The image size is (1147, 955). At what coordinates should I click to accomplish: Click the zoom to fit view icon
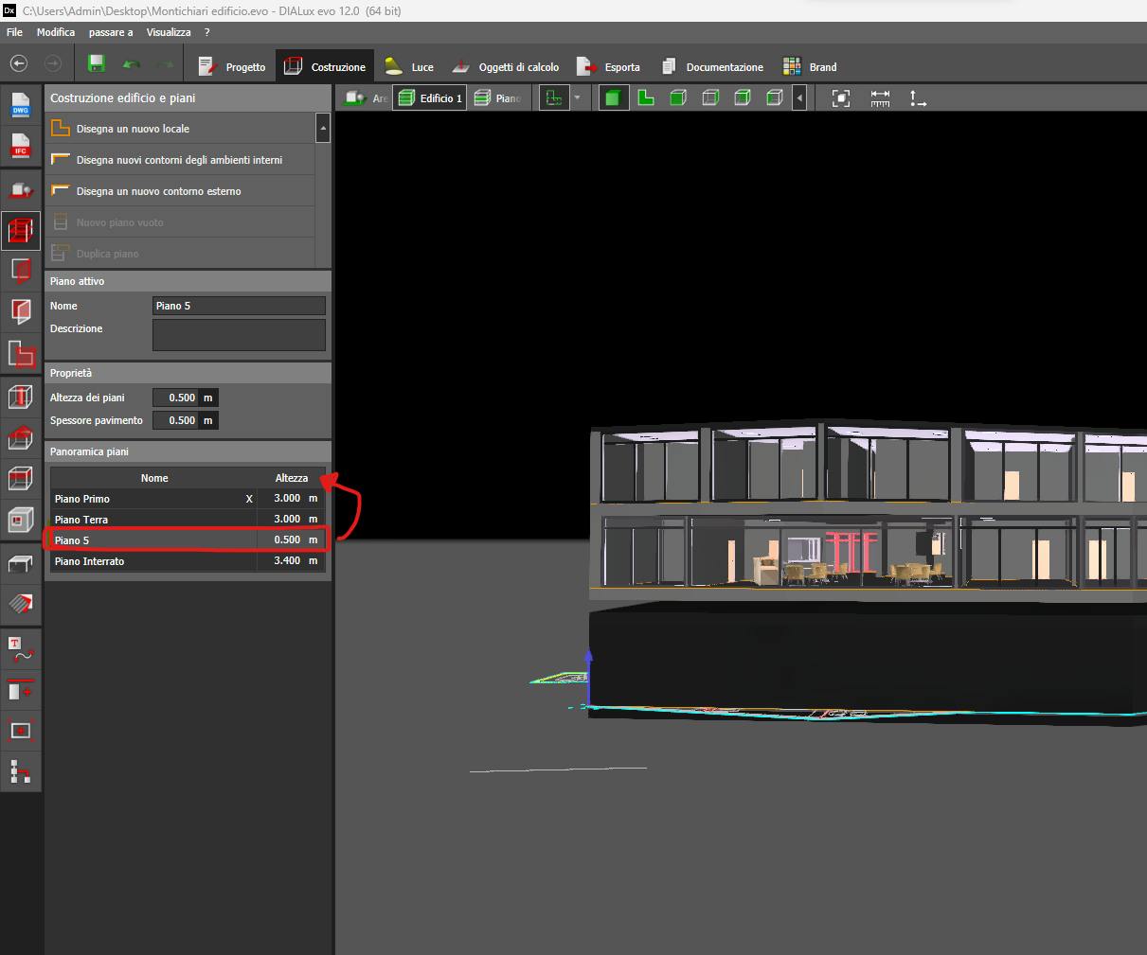pos(841,97)
